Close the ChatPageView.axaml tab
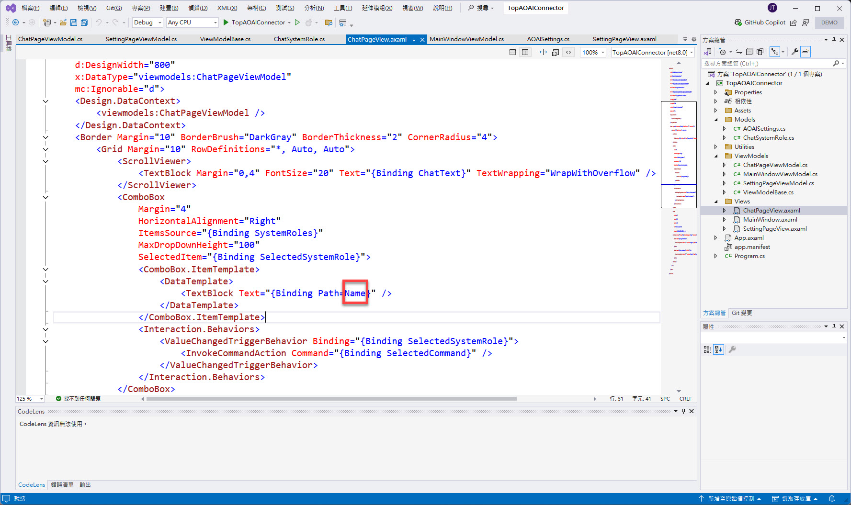Viewport: 851px width, 505px height. click(422, 40)
